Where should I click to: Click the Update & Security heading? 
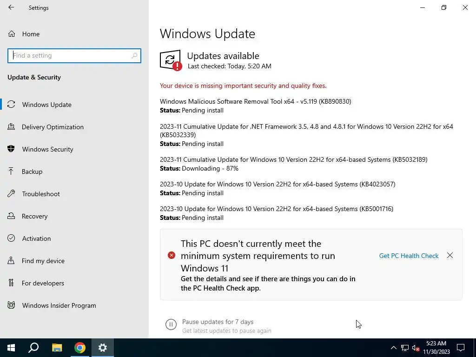[x=34, y=78]
